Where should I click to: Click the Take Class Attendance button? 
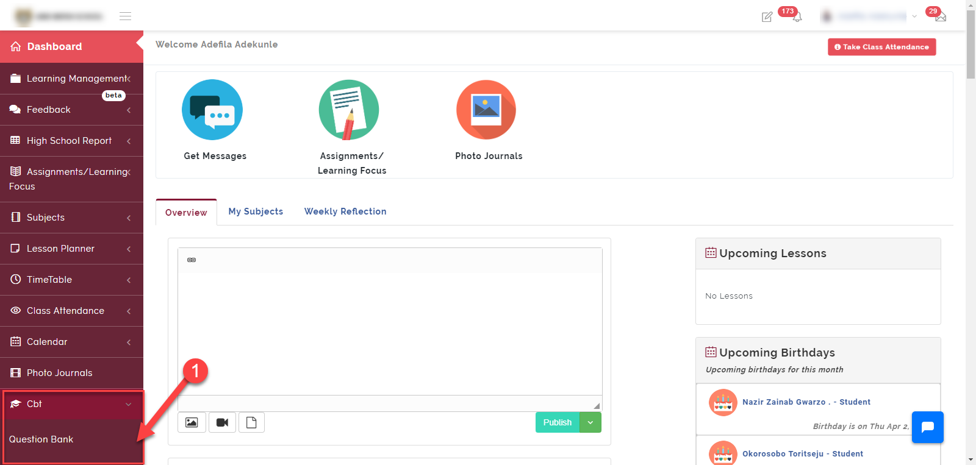(x=881, y=47)
